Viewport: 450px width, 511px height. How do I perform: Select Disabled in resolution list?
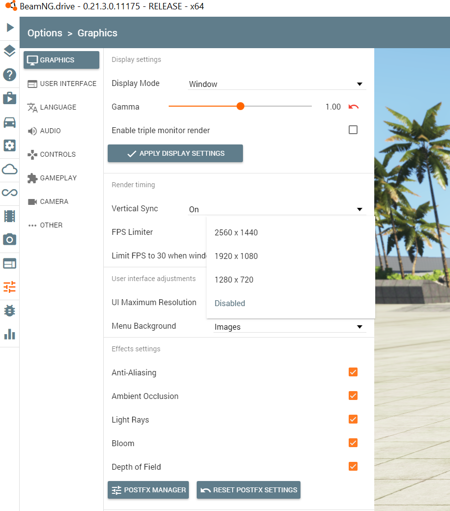291,304
